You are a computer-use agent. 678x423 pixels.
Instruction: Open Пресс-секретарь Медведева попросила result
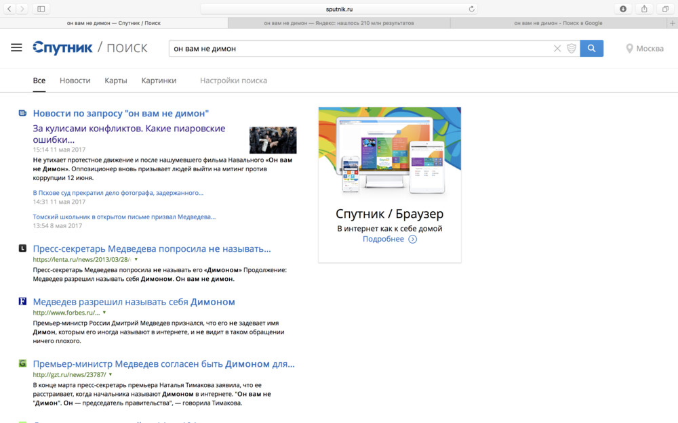(152, 248)
